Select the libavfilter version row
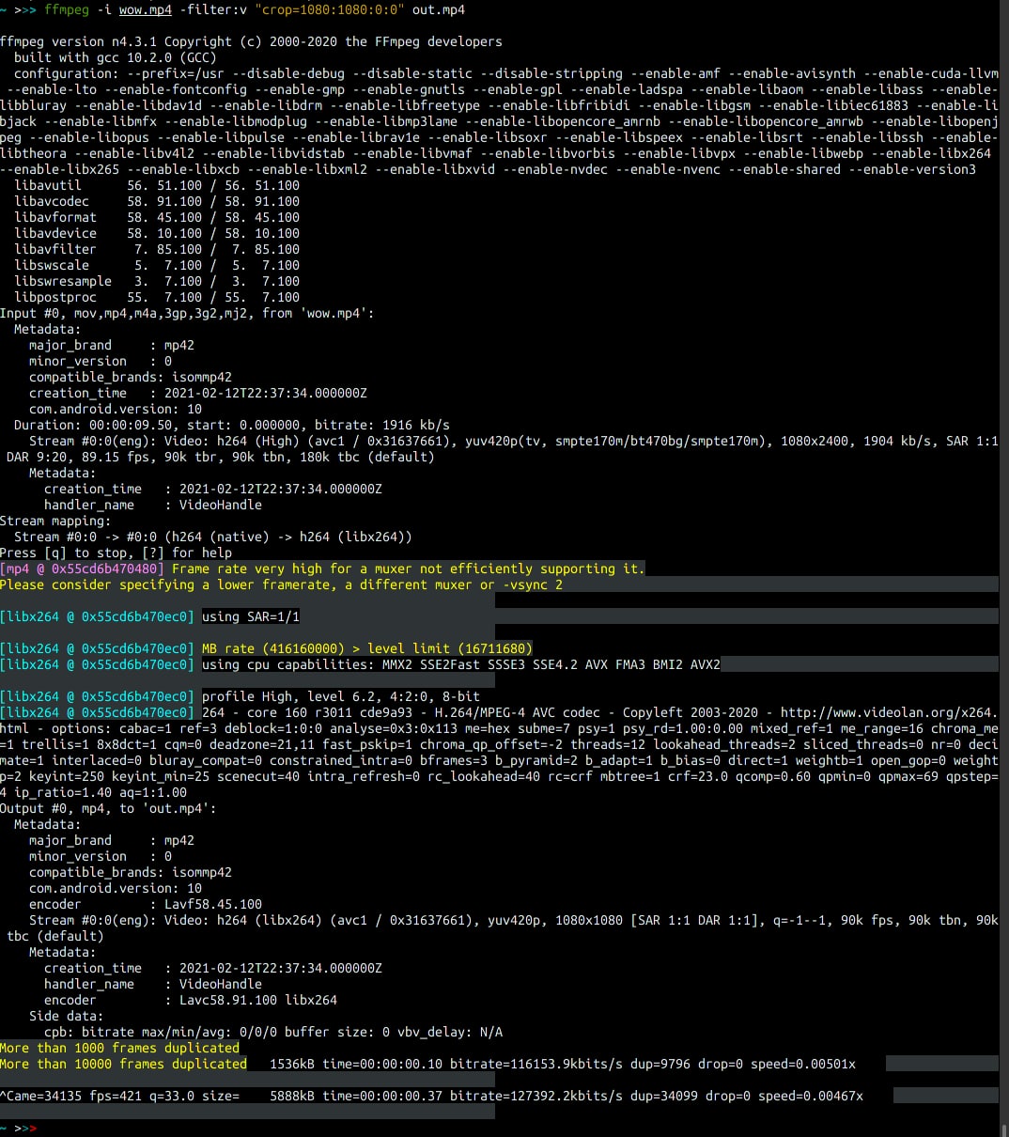 [157, 249]
